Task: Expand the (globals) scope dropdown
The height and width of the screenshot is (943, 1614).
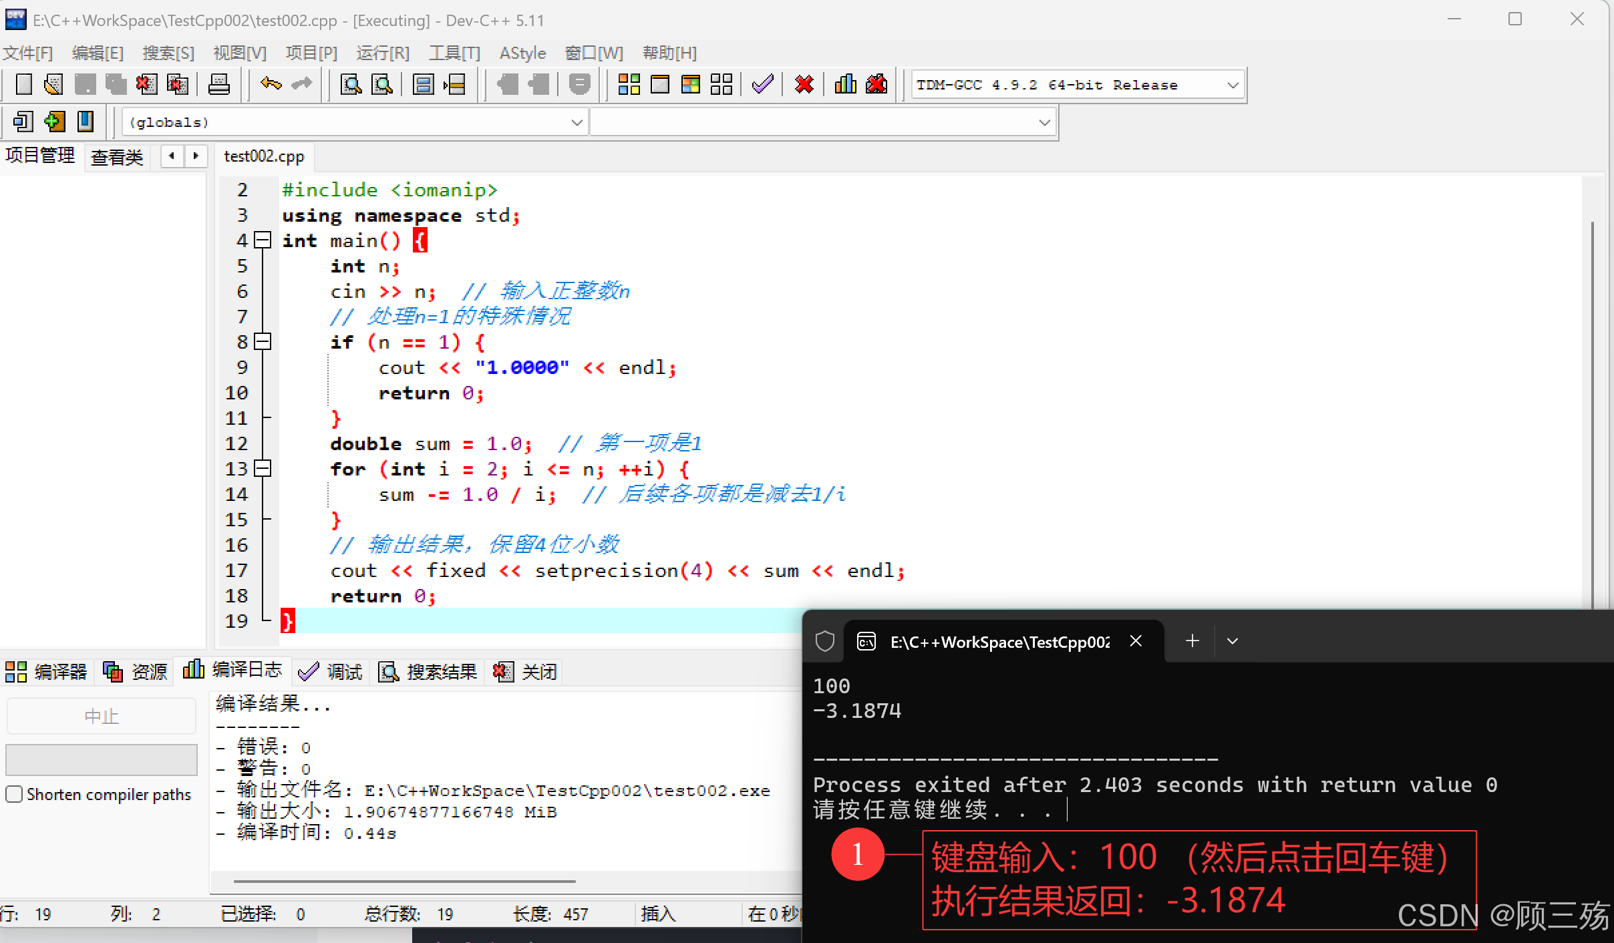Action: 577,122
